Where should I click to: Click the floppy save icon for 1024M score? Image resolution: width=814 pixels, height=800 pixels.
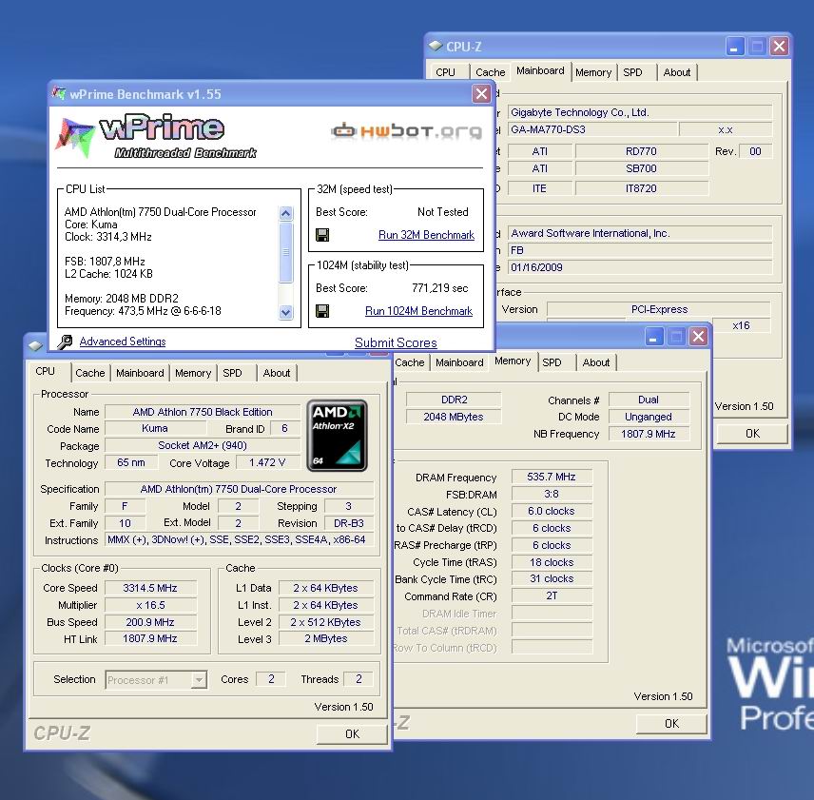point(322,311)
